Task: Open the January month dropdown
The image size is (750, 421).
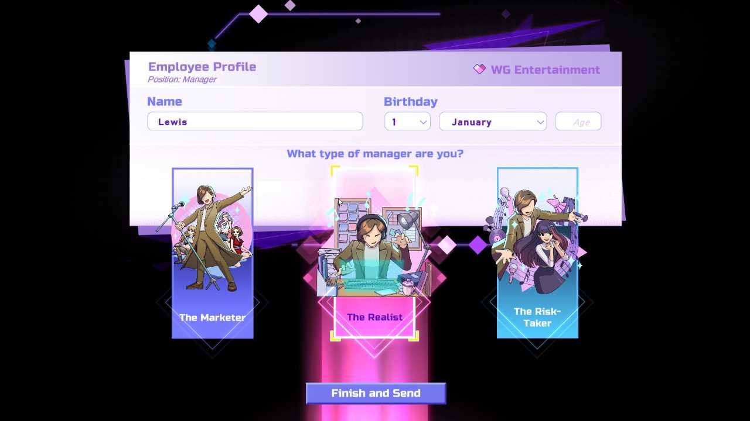Action: point(493,122)
